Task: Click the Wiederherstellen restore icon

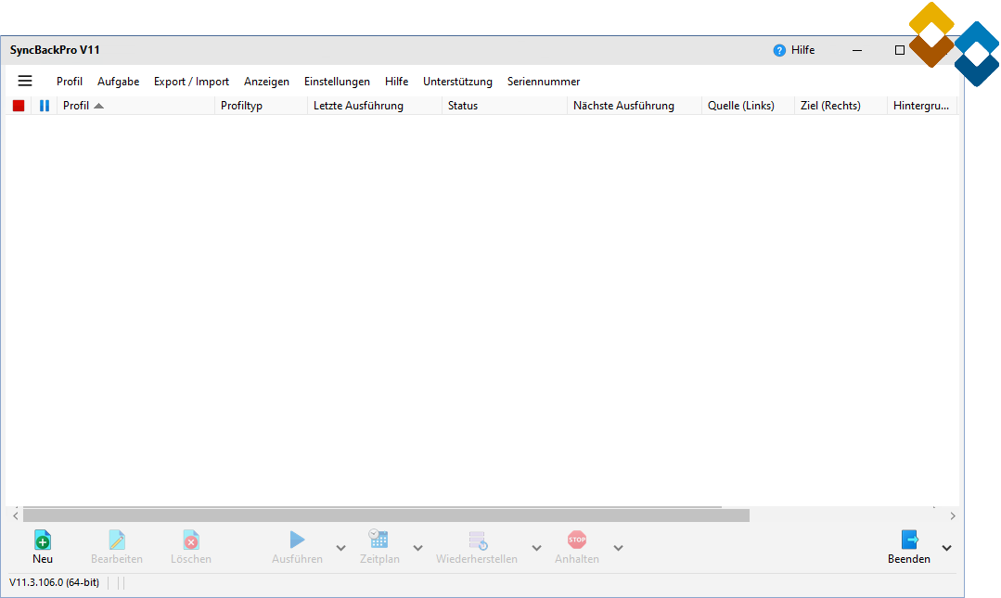Action: coord(478,541)
